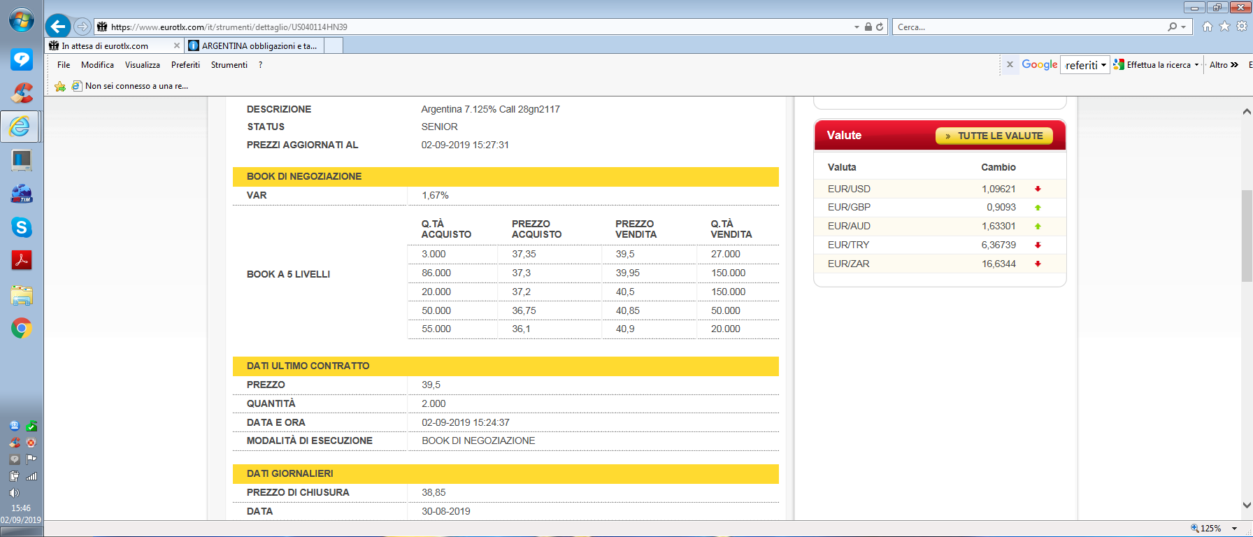Viewport: 1253px width, 537px height.
Task: Open the Strumenti menu
Action: 229,65
